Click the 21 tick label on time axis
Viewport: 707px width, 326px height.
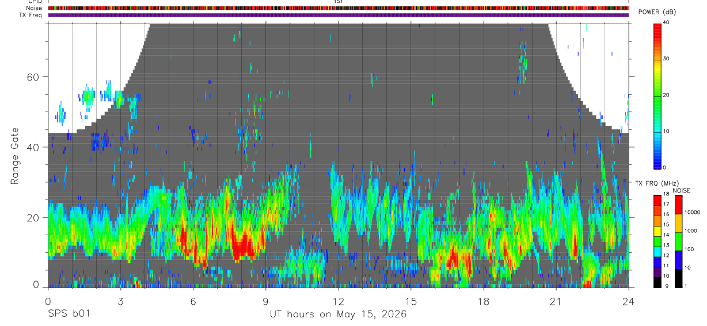click(x=556, y=301)
